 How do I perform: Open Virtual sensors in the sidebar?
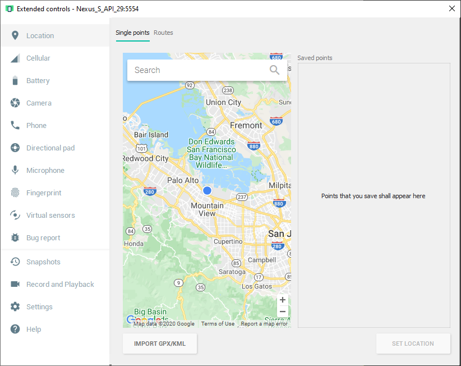pyautogui.click(x=50, y=216)
